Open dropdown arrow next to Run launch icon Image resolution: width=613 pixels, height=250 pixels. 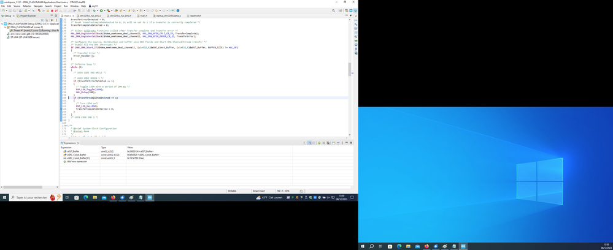(104, 10)
